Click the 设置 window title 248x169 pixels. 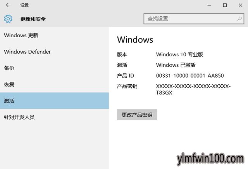point(24,5)
